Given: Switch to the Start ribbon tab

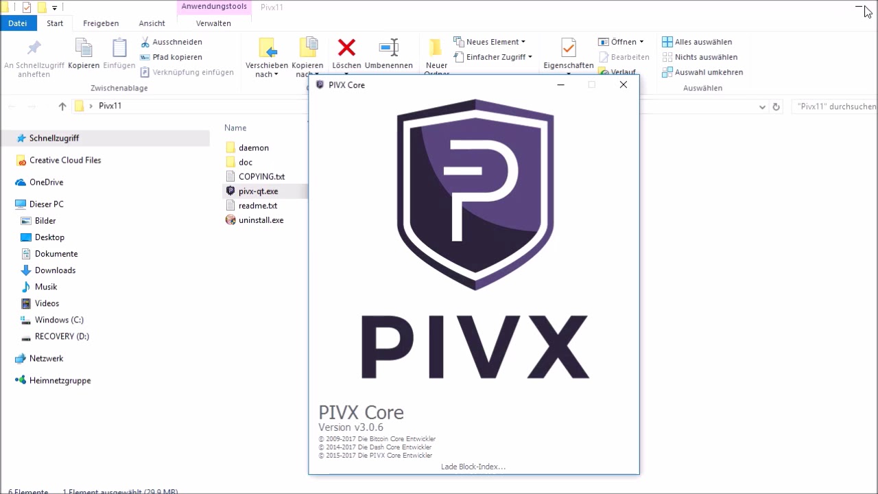Looking at the screenshot, I should point(55,23).
